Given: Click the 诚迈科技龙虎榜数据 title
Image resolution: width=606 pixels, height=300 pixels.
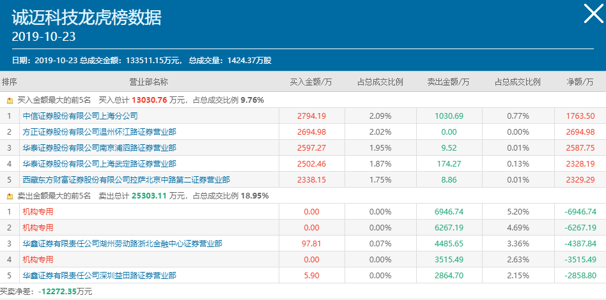Looking at the screenshot, I should tap(86, 17).
